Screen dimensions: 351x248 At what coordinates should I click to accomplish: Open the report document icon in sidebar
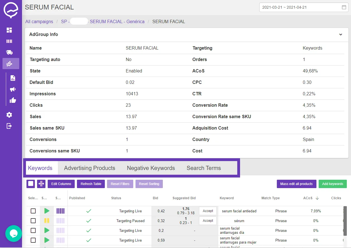[13, 78]
